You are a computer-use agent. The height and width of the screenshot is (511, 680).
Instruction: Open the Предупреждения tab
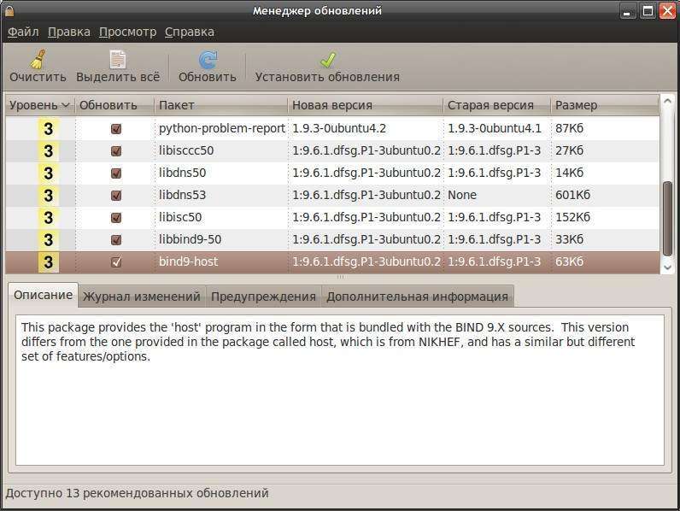(263, 297)
